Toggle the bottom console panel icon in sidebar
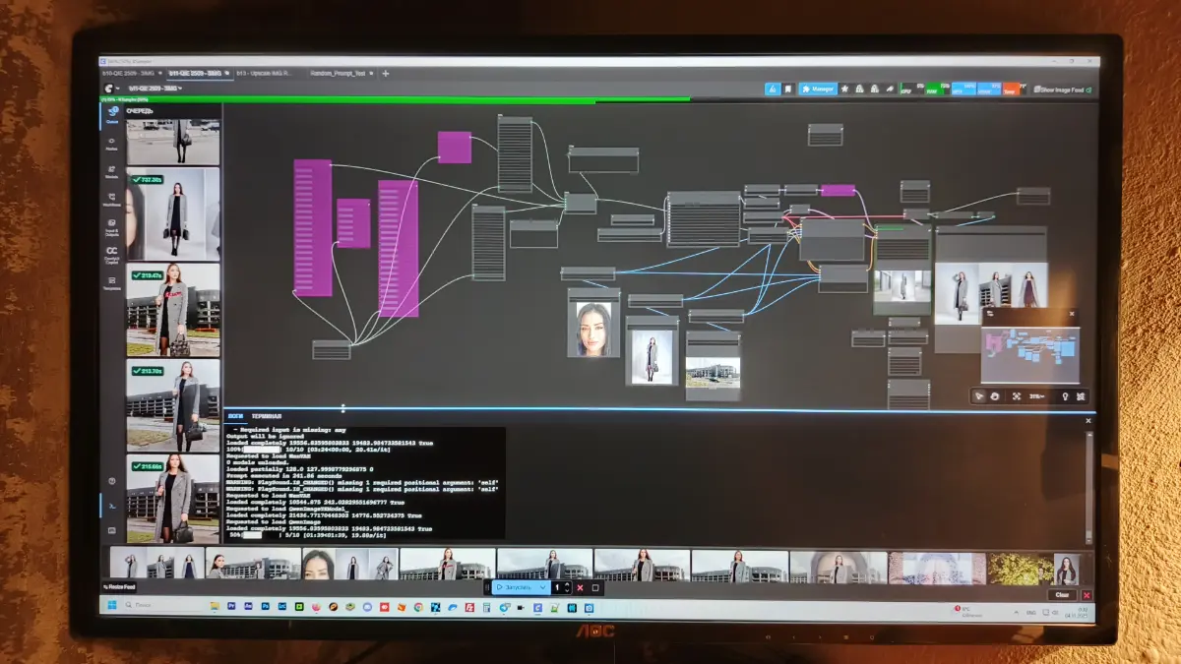Viewport: 1181px width, 664px height. (x=112, y=505)
